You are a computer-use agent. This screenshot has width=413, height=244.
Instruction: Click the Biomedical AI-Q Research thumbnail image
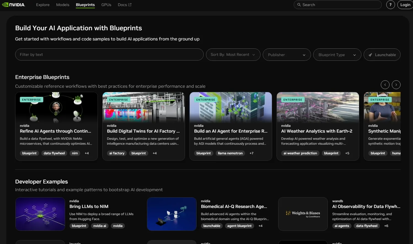(172, 214)
